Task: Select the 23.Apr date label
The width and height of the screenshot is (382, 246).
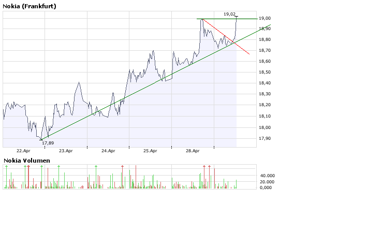Action: [66, 151]
